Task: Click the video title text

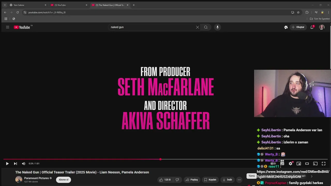Action: (x=82, y=172)
